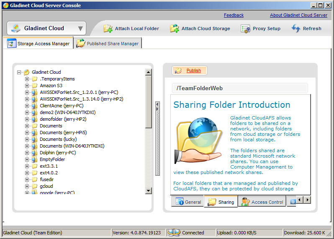Click the tab strip left scroll arrow
This screenshot has width=334, height=239.
coord(300,200)
